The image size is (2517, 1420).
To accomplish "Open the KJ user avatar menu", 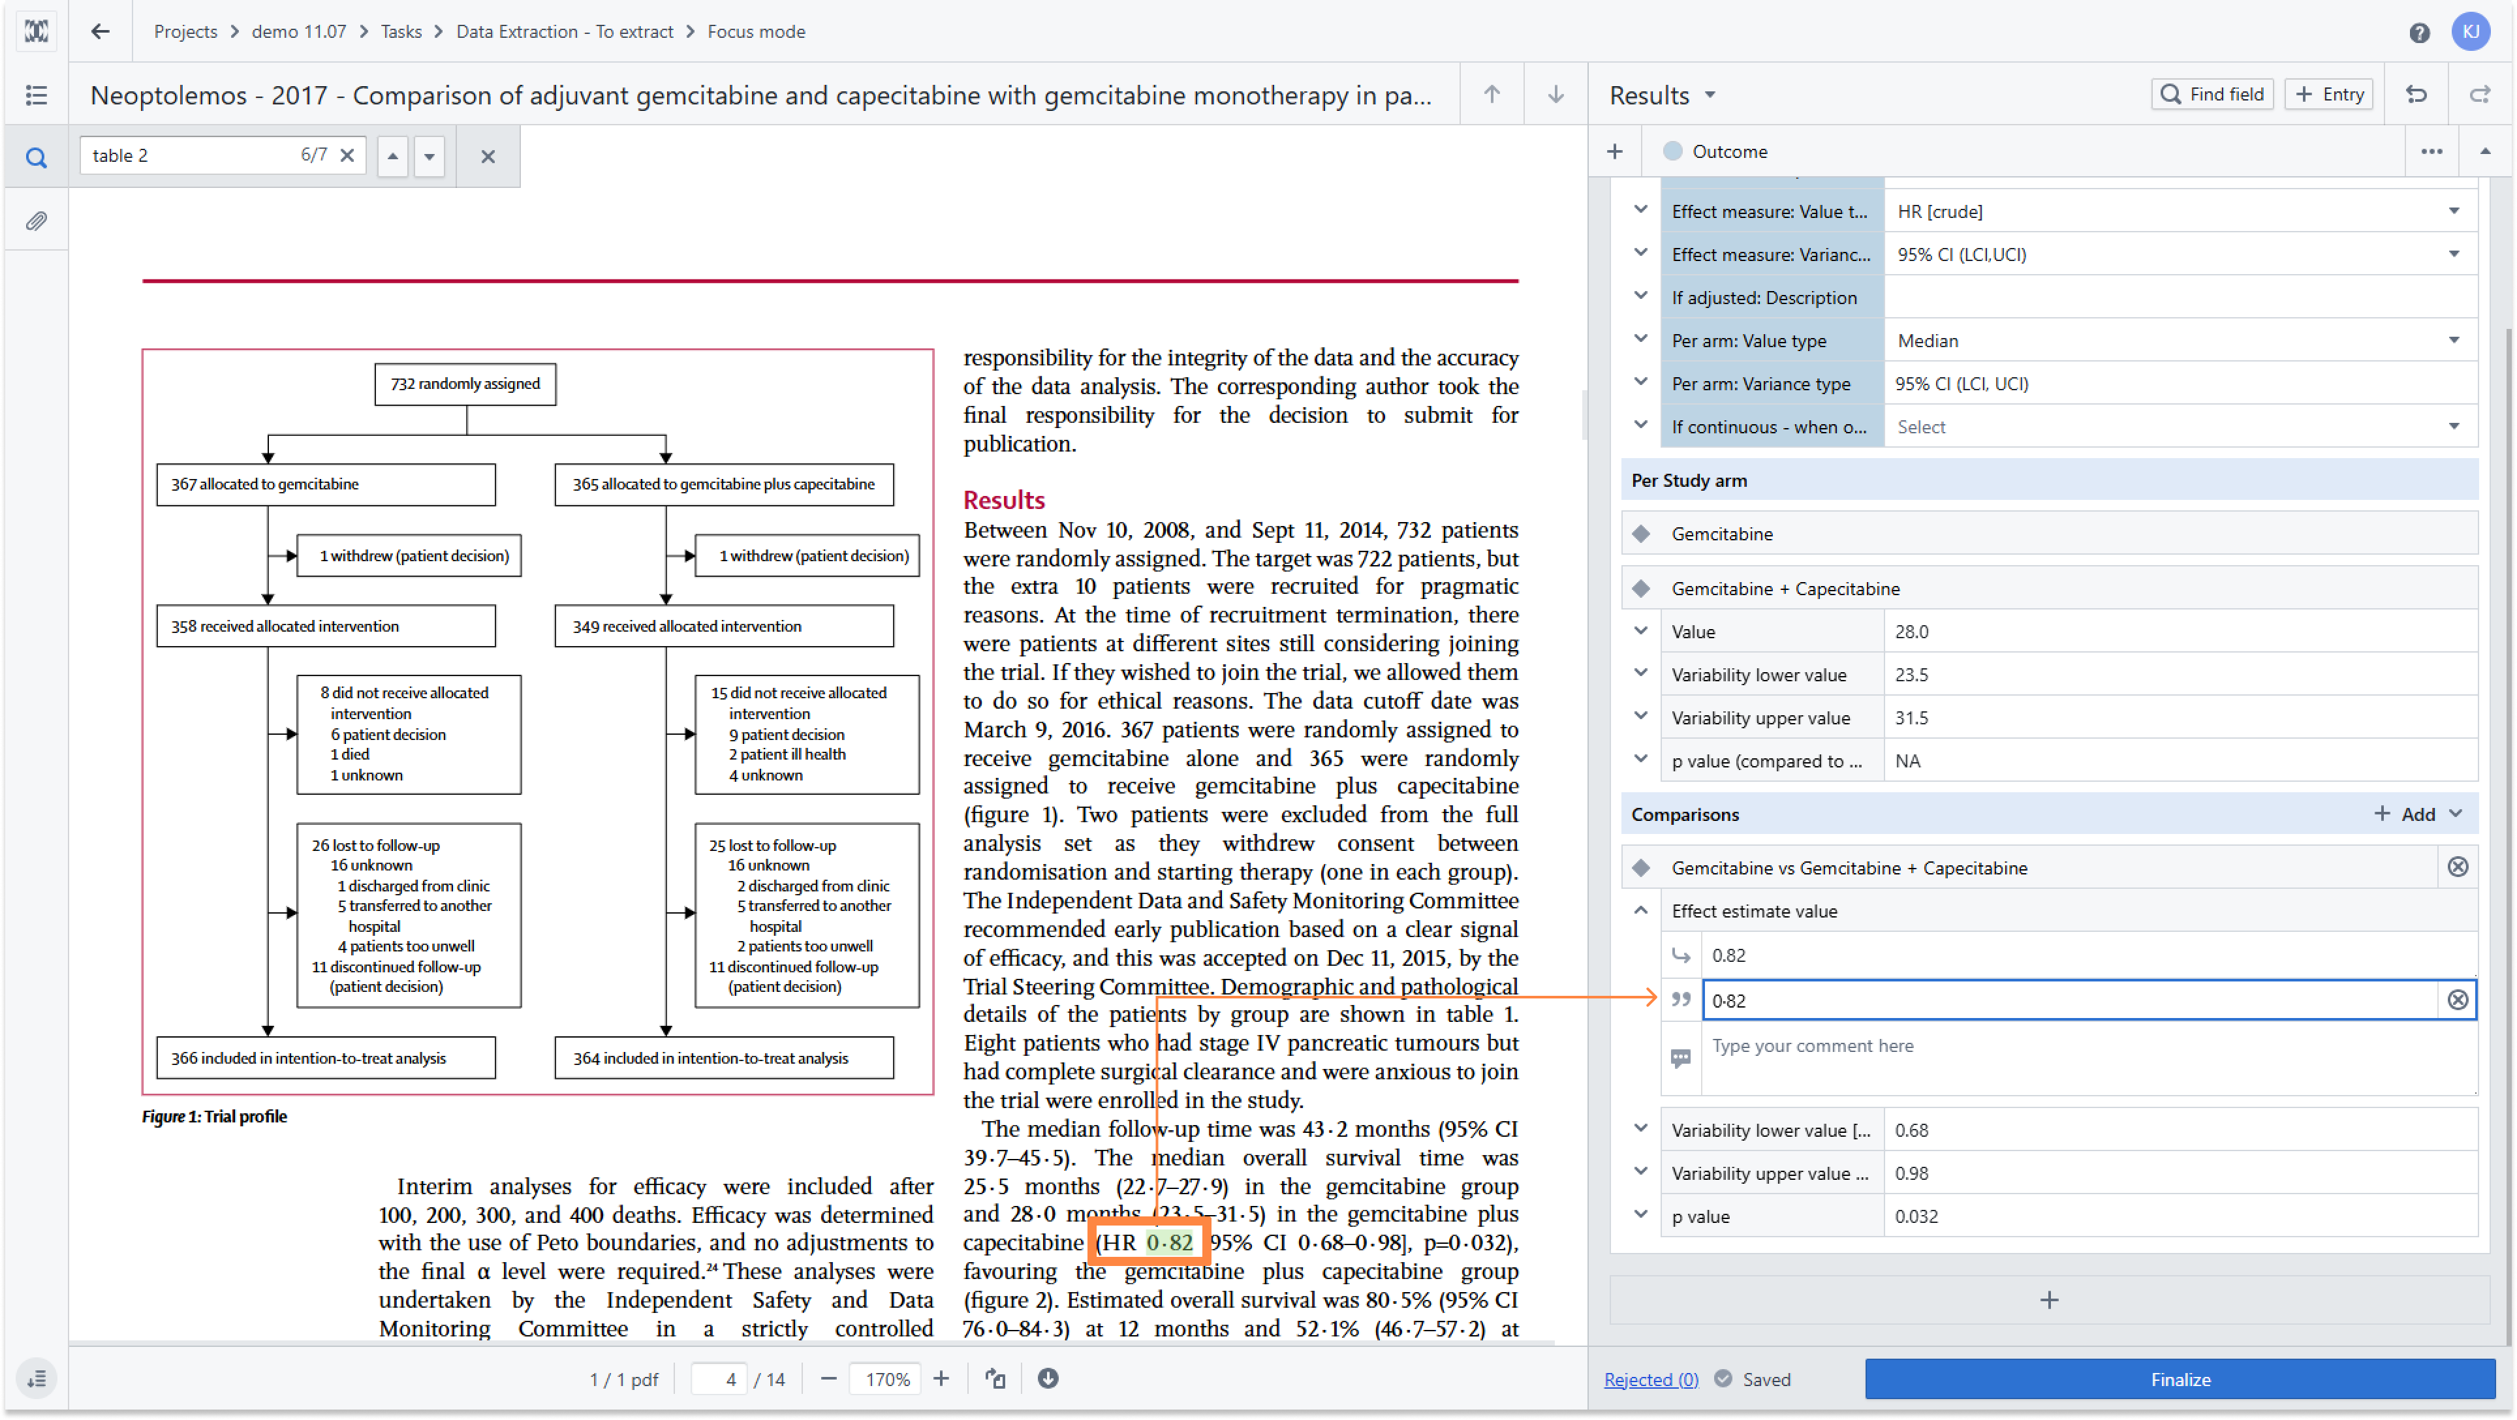I will coord(2470,31).
